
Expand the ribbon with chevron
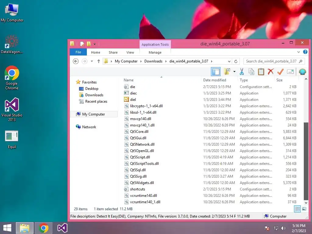tap(299, 52)
